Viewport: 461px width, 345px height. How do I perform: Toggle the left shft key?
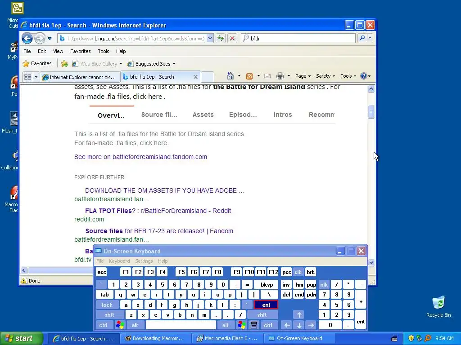pos(109,315)
